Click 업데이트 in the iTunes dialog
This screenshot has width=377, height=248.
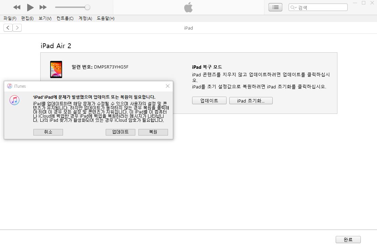pyautogui.click(x=120, y=132)
